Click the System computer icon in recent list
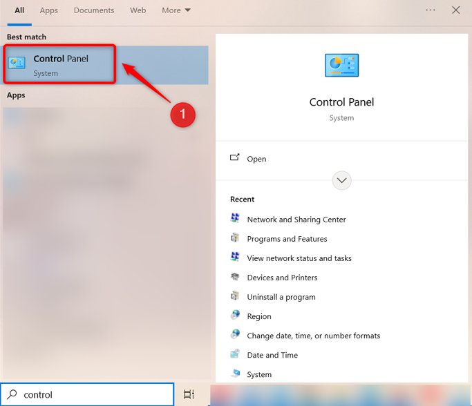 pos(235,373)
